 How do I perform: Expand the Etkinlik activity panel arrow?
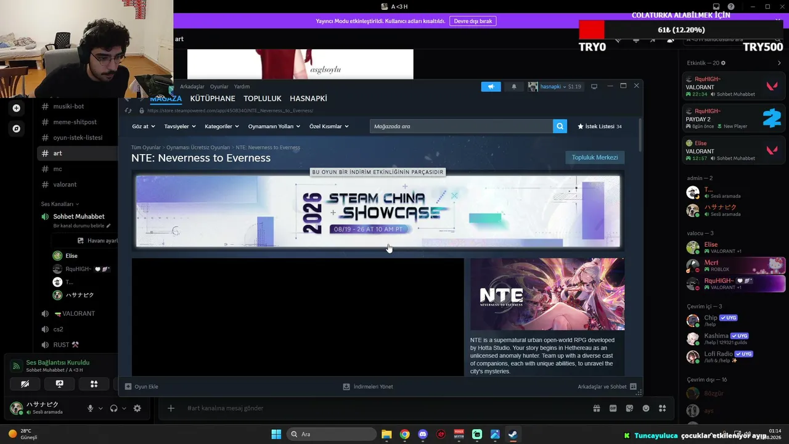pos(779,63)
